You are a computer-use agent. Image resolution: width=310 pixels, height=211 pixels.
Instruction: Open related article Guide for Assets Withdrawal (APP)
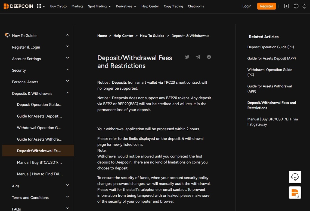click(269, 89)
